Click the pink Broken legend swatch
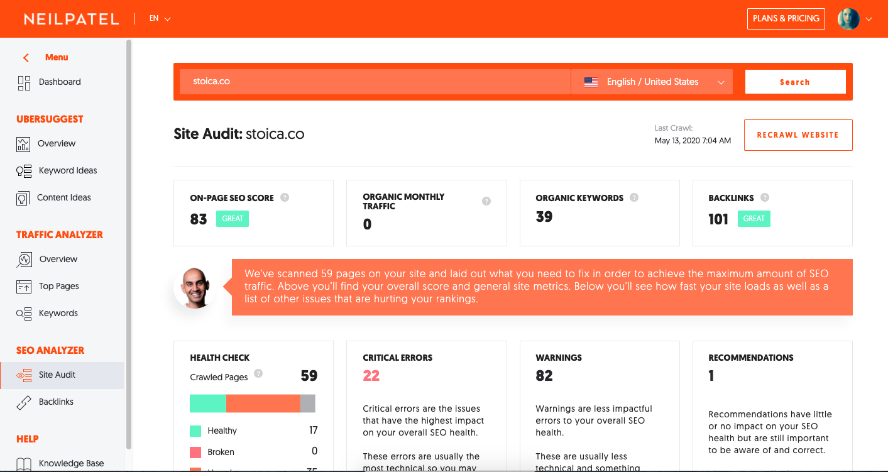This screenshot has height=472, width=888. 195,453
